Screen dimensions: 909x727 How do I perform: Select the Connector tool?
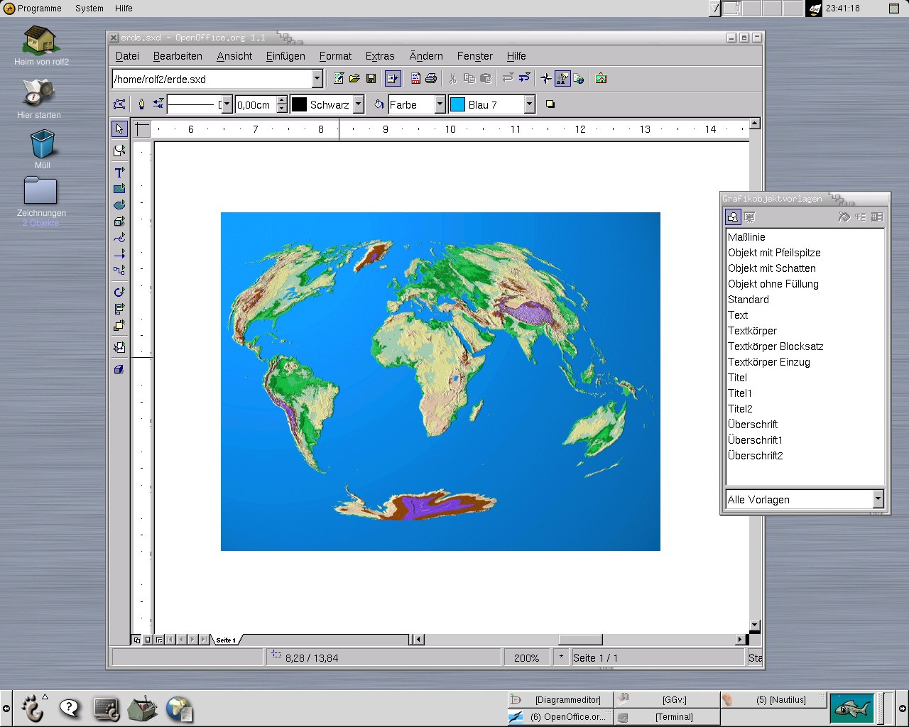click(x=119, y=270)
